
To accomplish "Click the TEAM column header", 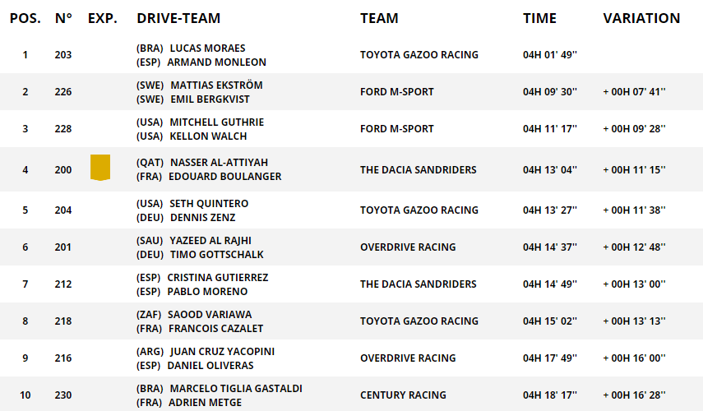I will coord(379,18).
